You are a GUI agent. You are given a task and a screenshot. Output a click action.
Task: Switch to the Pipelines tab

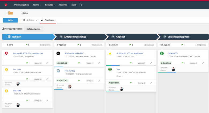(48, 20)
